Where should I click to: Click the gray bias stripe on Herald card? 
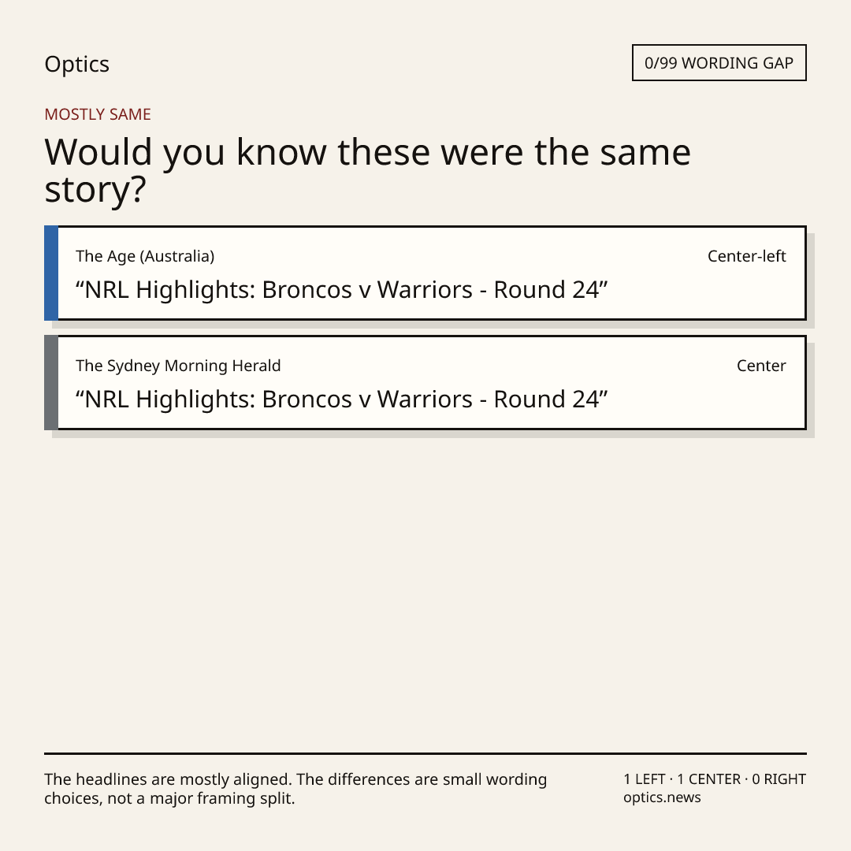pyautogui.click(x=51, y=383)
